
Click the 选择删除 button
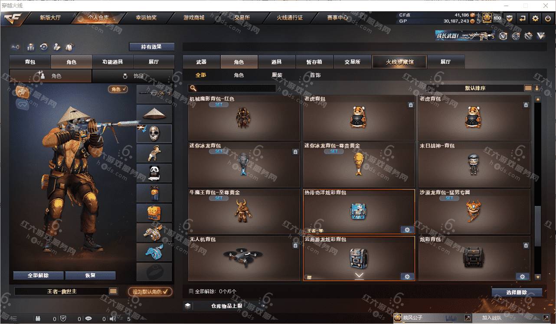[x=517, y=292]
